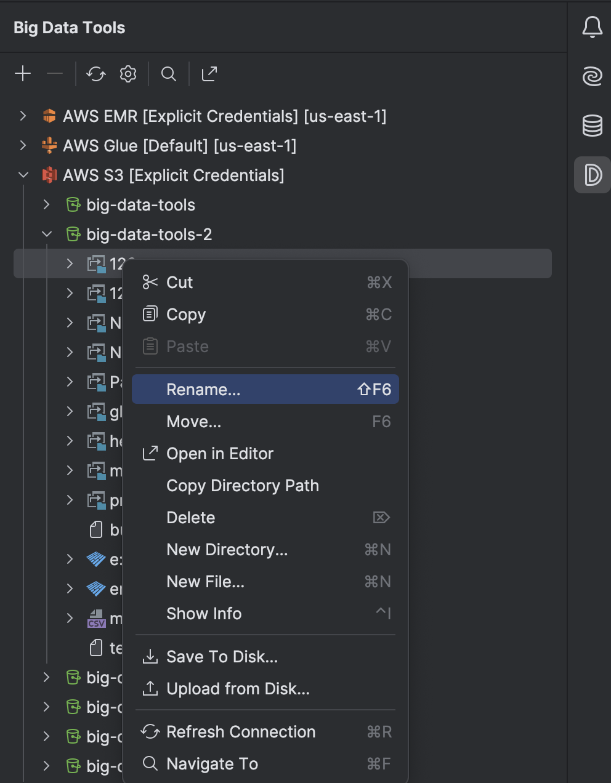Select AWS EMR [Explicit Credentials] row text
The height and width of the screenshot is (783, 611).
tap(225, 116)
